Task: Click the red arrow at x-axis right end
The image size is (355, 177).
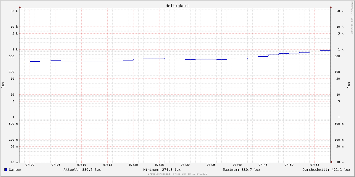Action: 332,162
